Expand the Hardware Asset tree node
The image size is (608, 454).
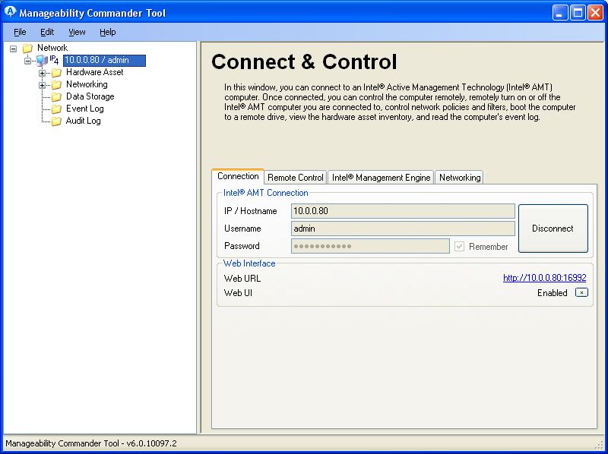[x=43, y=73]
